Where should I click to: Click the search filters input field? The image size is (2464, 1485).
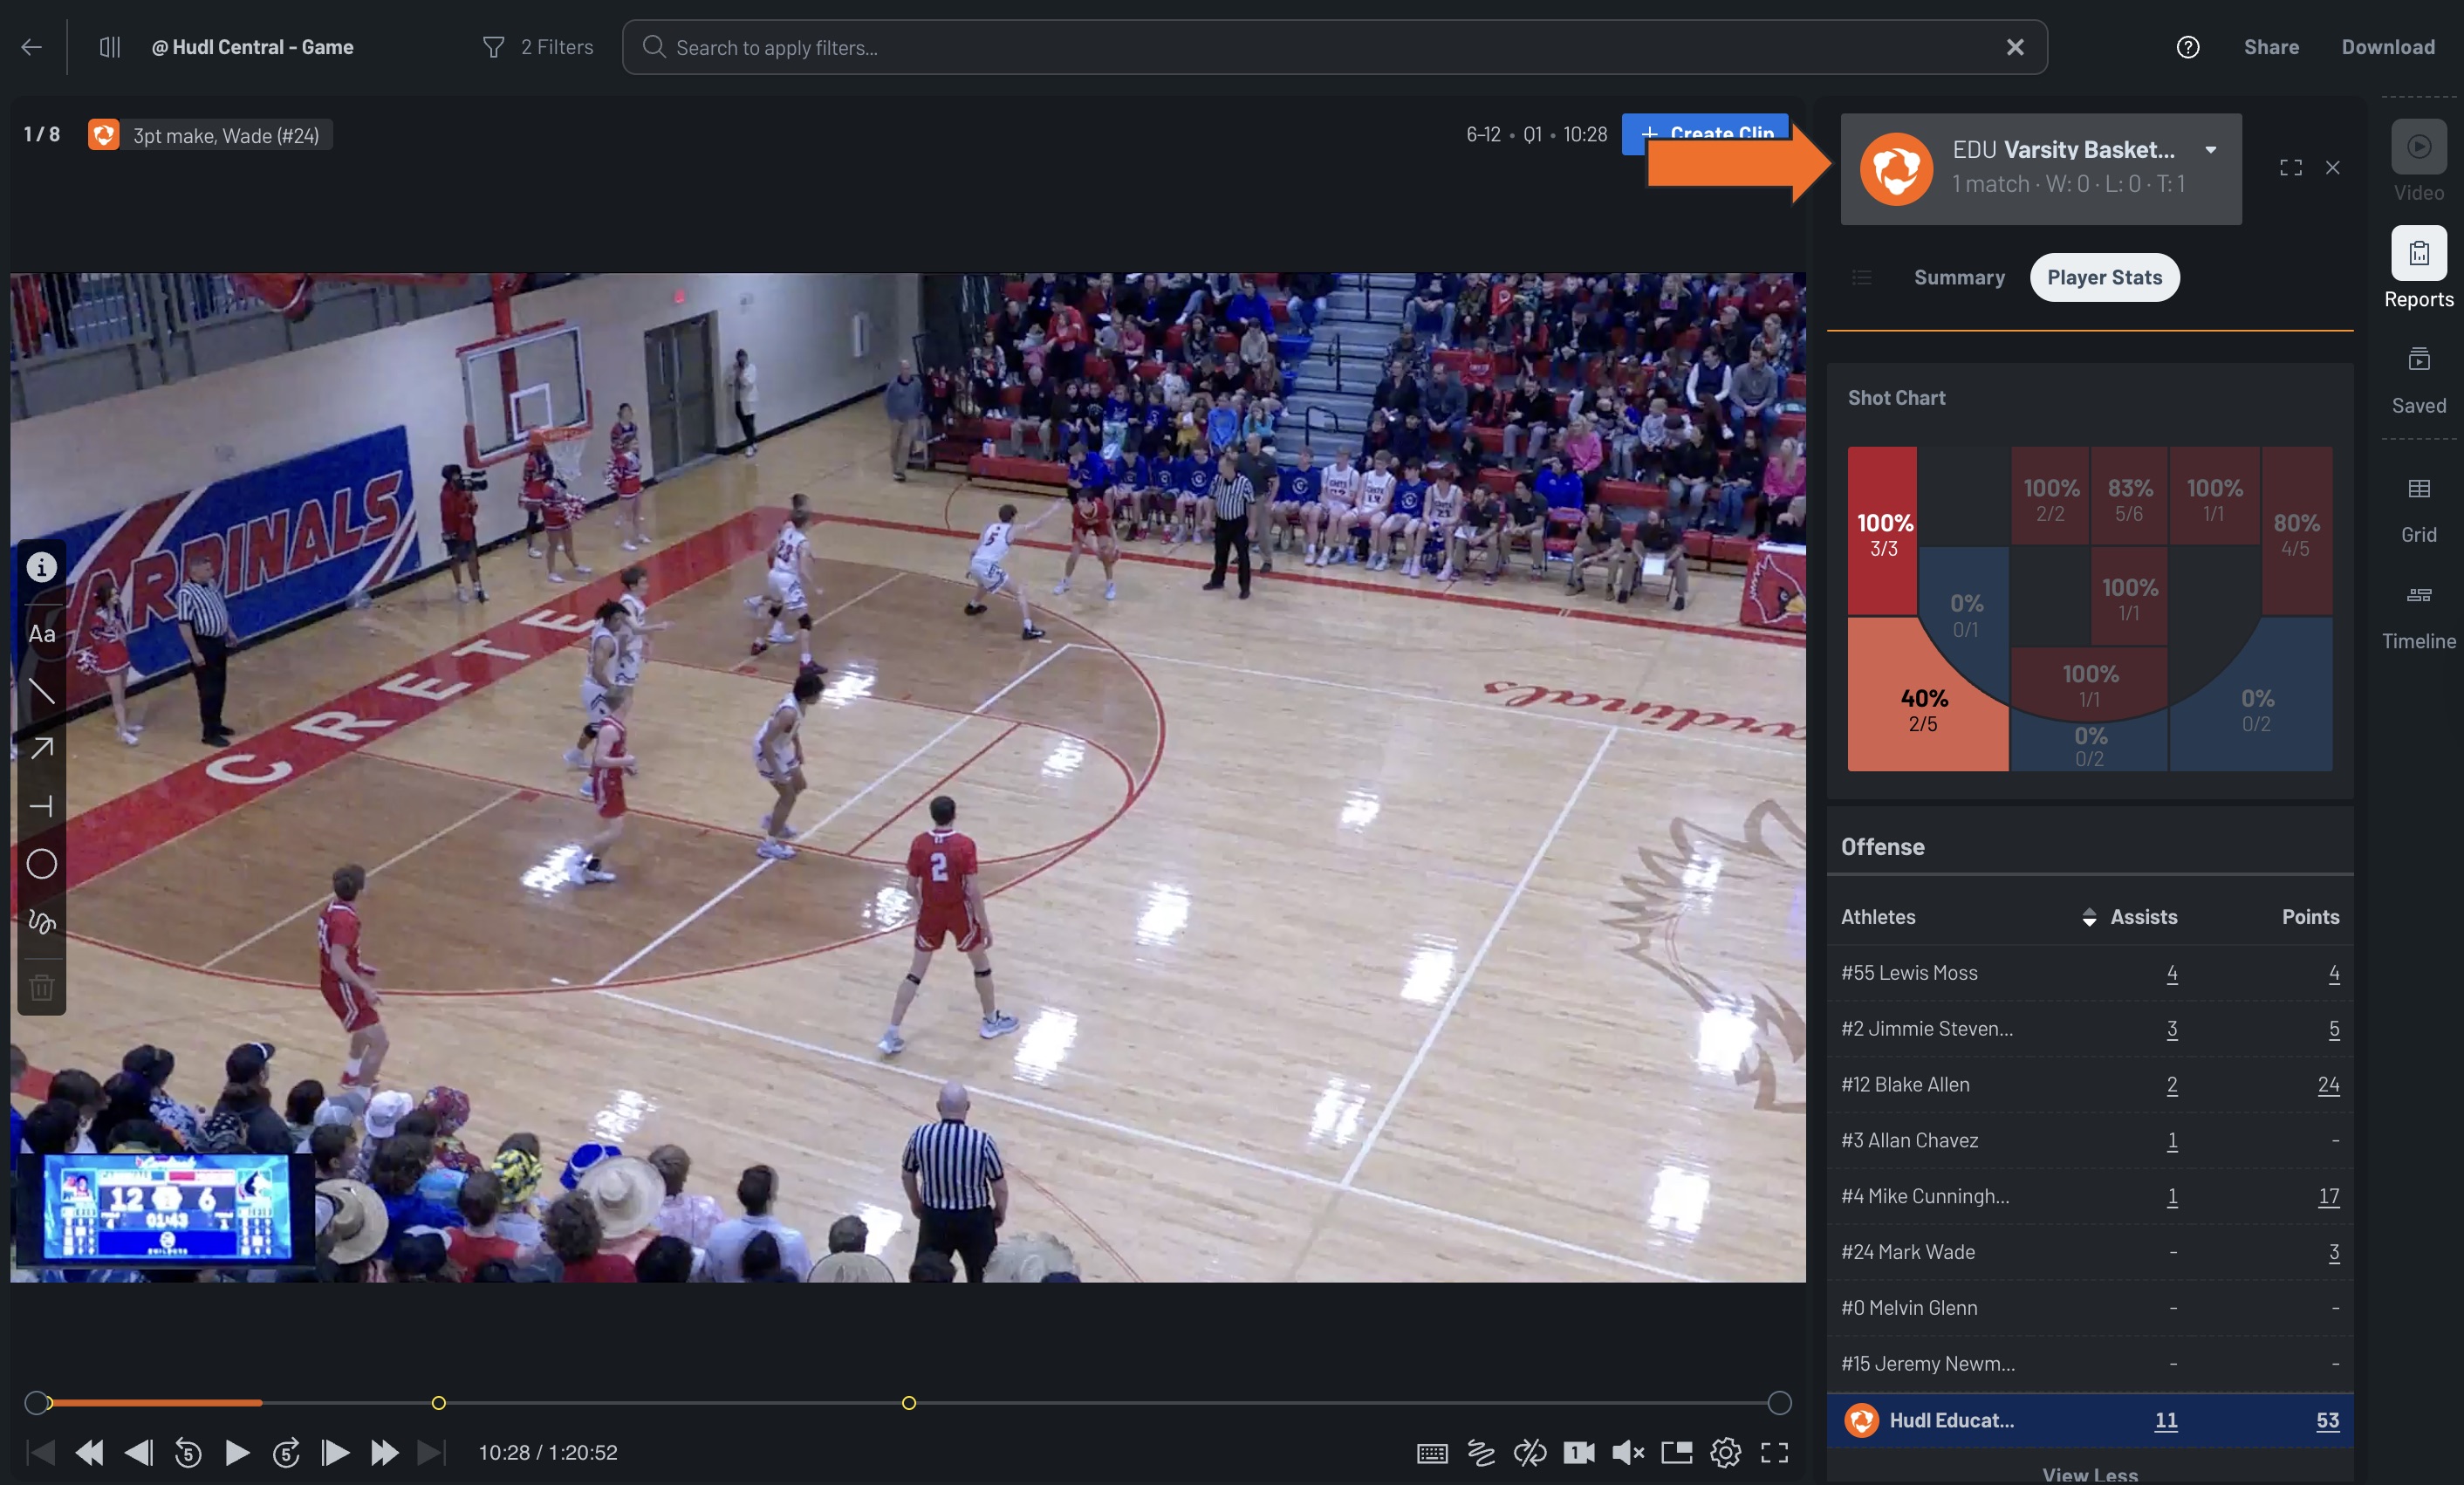pos(1334,47)
